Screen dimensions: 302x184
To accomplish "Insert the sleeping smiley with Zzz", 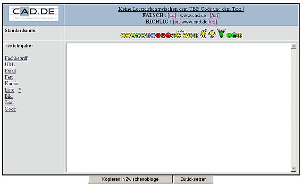I will click(x=185, y=34).
